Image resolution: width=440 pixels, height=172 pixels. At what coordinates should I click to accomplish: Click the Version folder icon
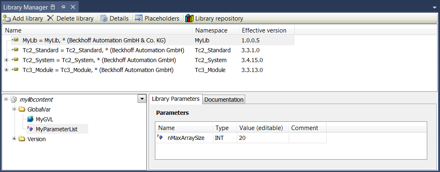pos(21,139)
